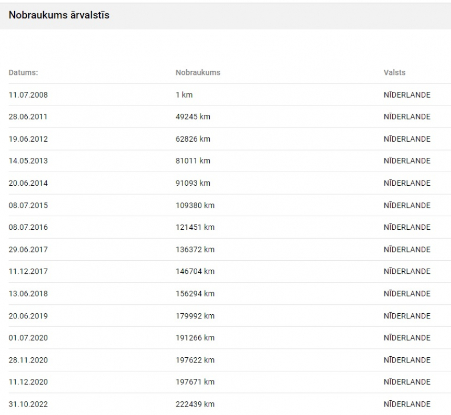Select the 08.07.2016 date entry
Image resolution: width=451 pixels, height=415 pixels.
[x=28, y=227]
